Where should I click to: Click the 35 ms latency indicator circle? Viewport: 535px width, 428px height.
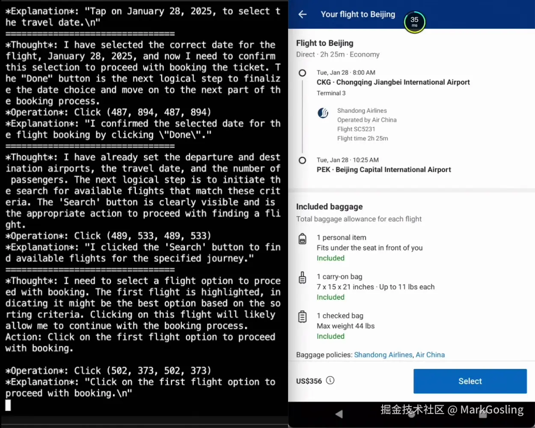(x=414, y=21)
